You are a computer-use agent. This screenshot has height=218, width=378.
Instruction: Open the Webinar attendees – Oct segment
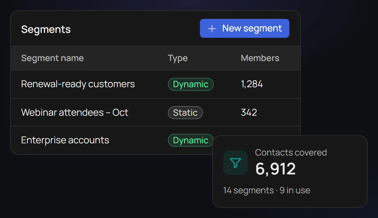pos(75,112)
